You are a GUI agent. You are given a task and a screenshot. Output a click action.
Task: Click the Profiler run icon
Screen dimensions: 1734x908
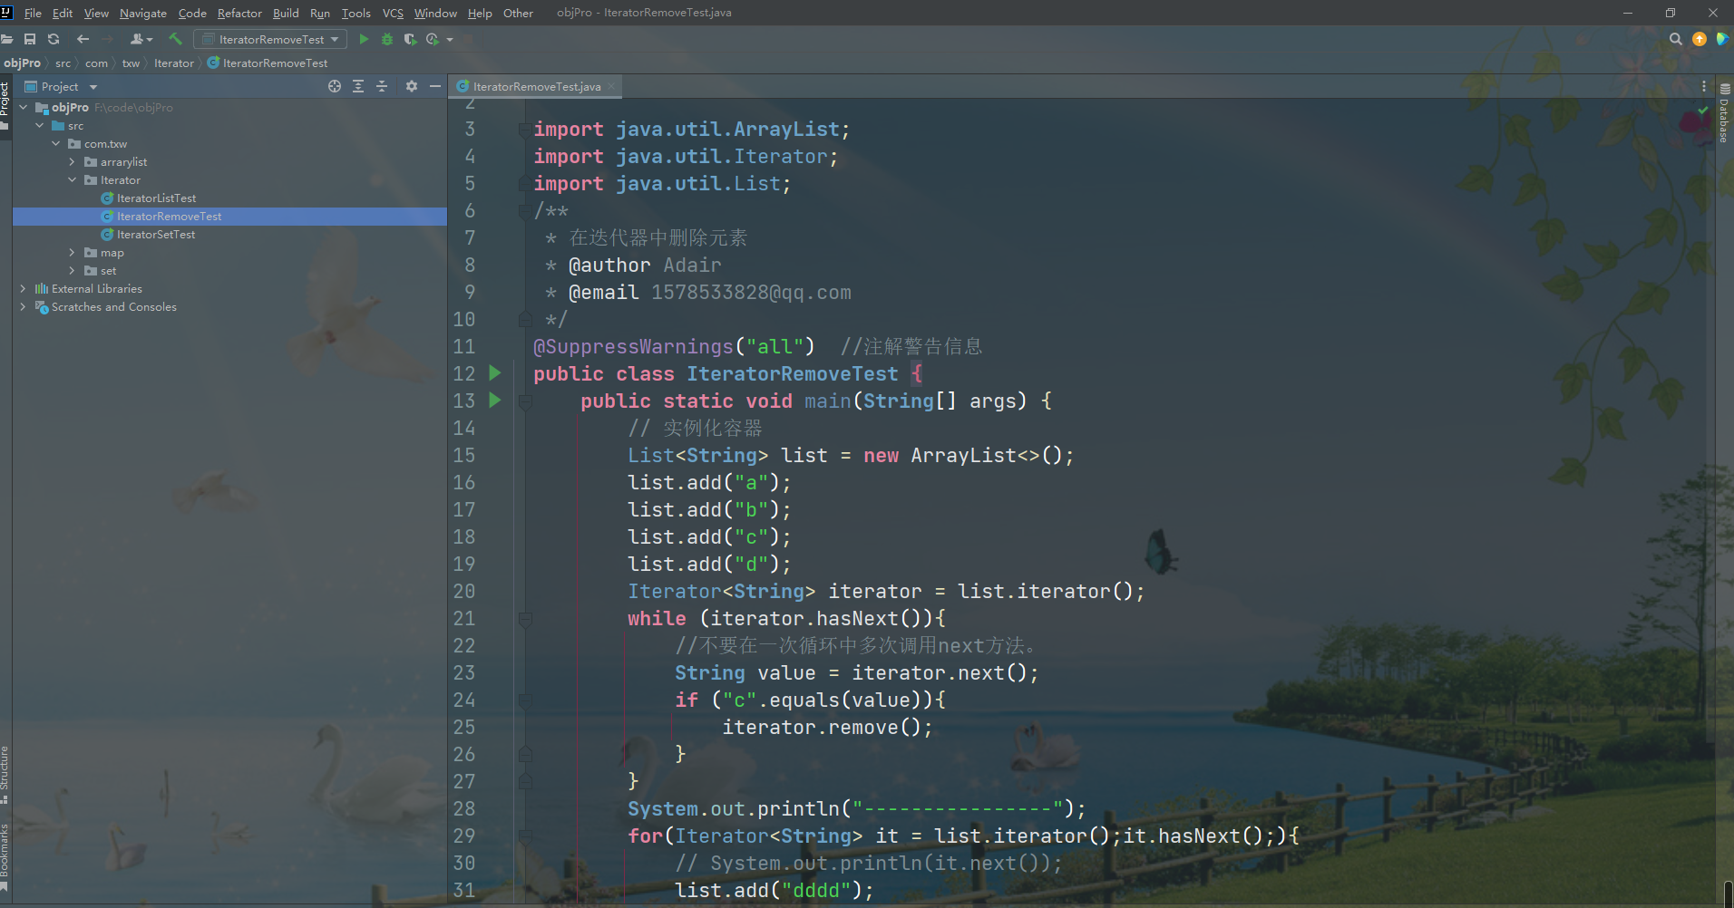[x=433, y=39]
